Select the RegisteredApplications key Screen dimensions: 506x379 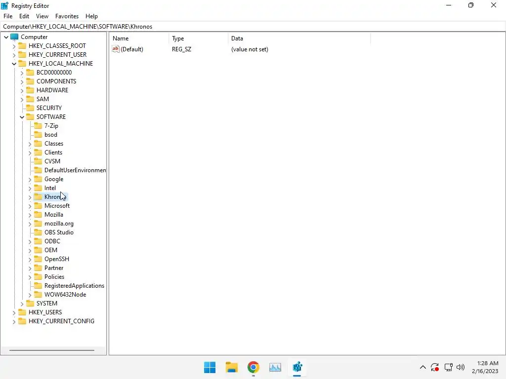(x=74, y=286)
